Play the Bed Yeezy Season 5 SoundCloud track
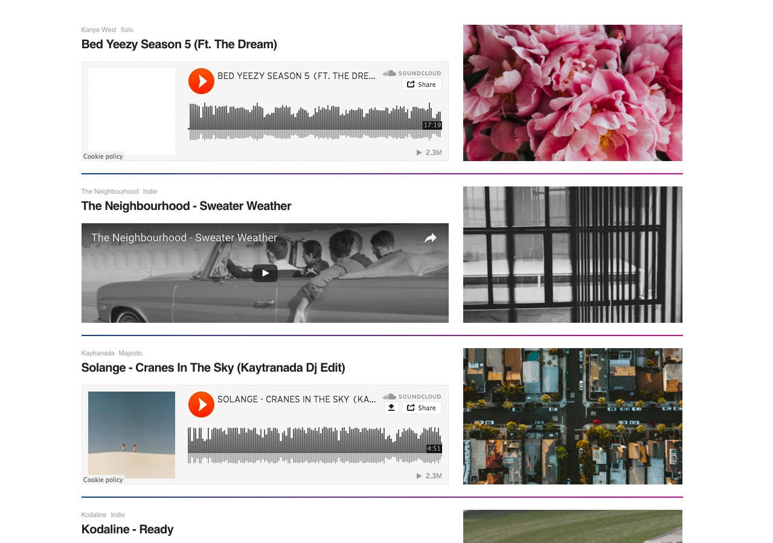 click(x=201, y=81)
